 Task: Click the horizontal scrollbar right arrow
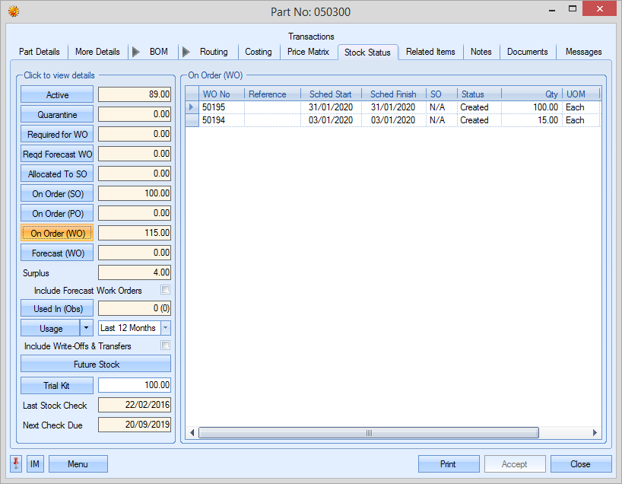click(x=594, y=433)
